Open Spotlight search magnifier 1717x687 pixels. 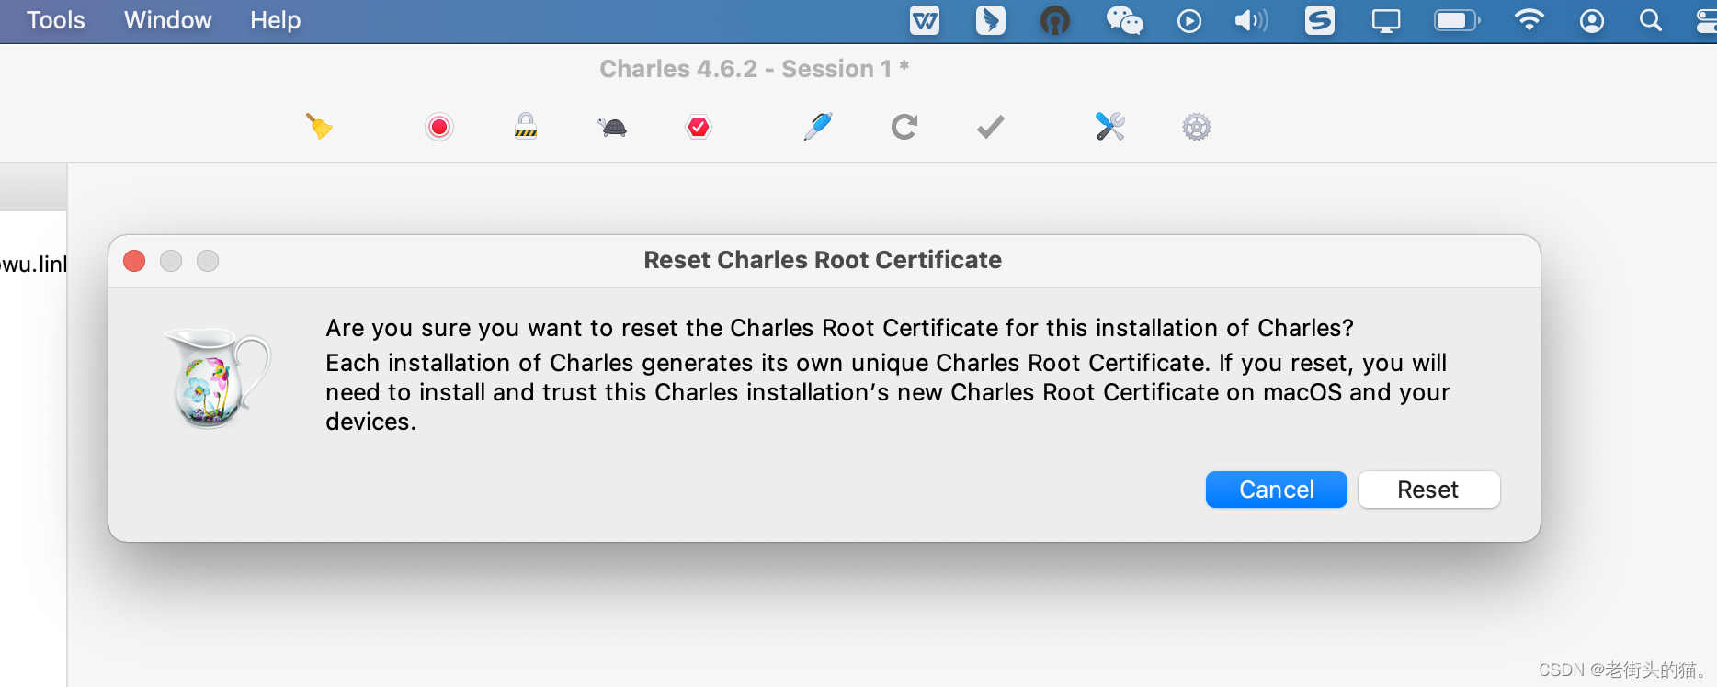coord(1651,20)
